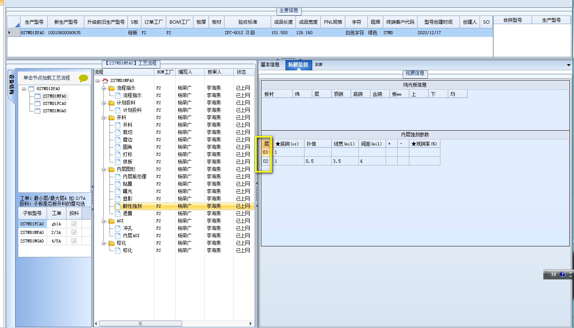This screenshot has height=328, width=574.
Task: Click the red home icon beside 2S7MD1MFA0
Action: click(105, 80)
